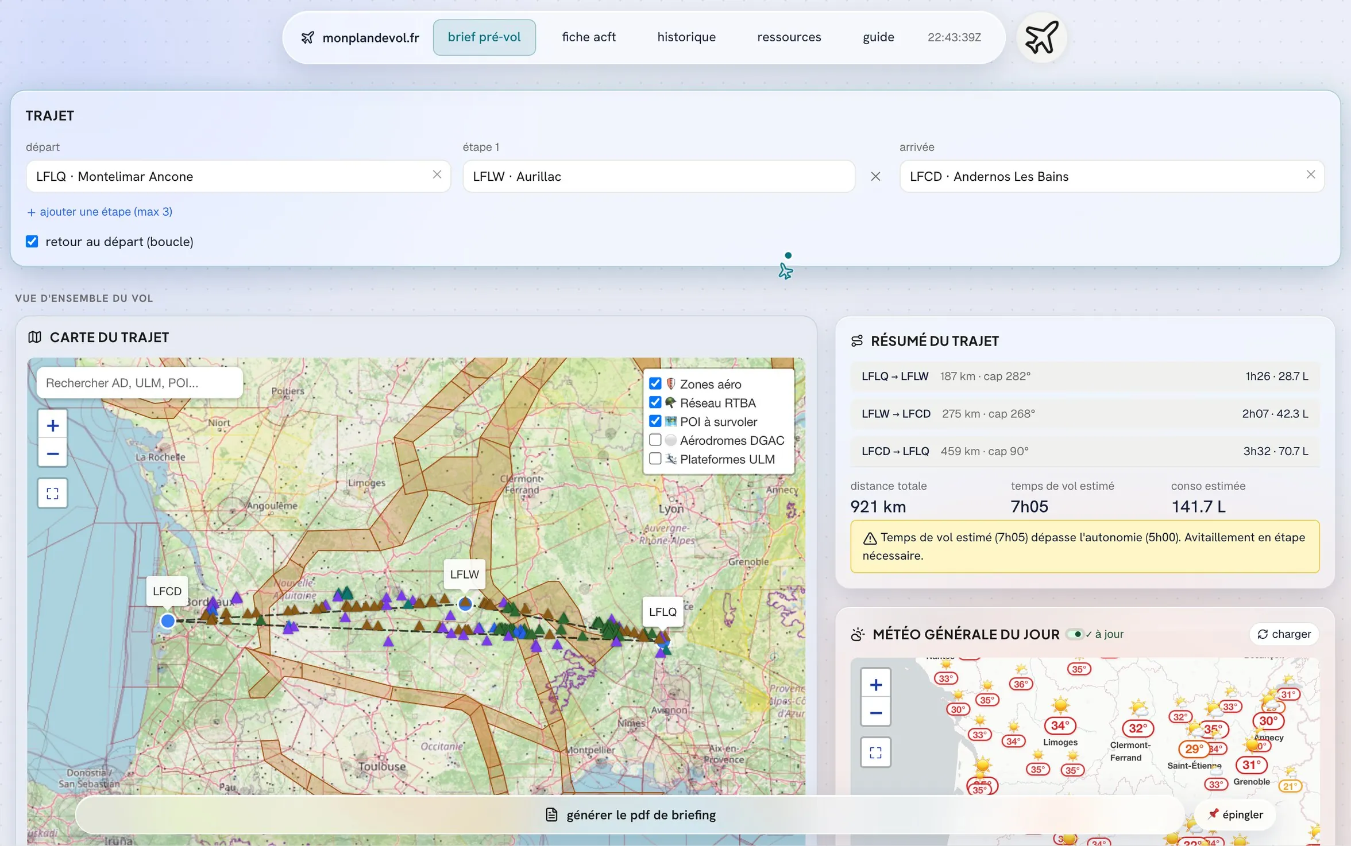This screenshot has width=1351, height=846.
Task: Zoom out on the weather map
Action: pos(875,713)
